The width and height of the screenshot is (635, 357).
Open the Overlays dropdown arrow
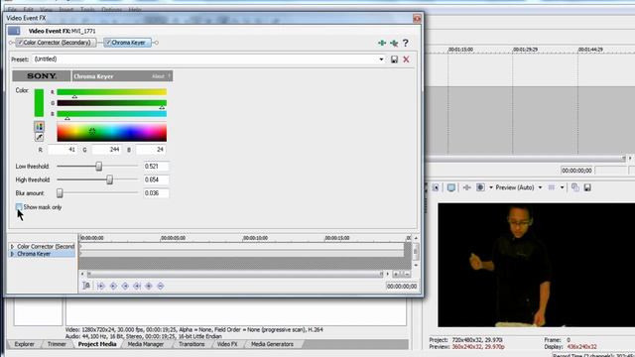562,187
